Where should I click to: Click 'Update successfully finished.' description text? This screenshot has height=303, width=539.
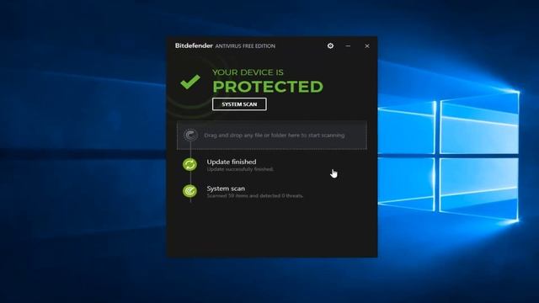click(240, 169)
